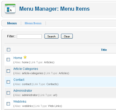The width and height of the screenshot is (116, 110).
Task: Click the Menu Manager window icon
Action: point(10,9)
